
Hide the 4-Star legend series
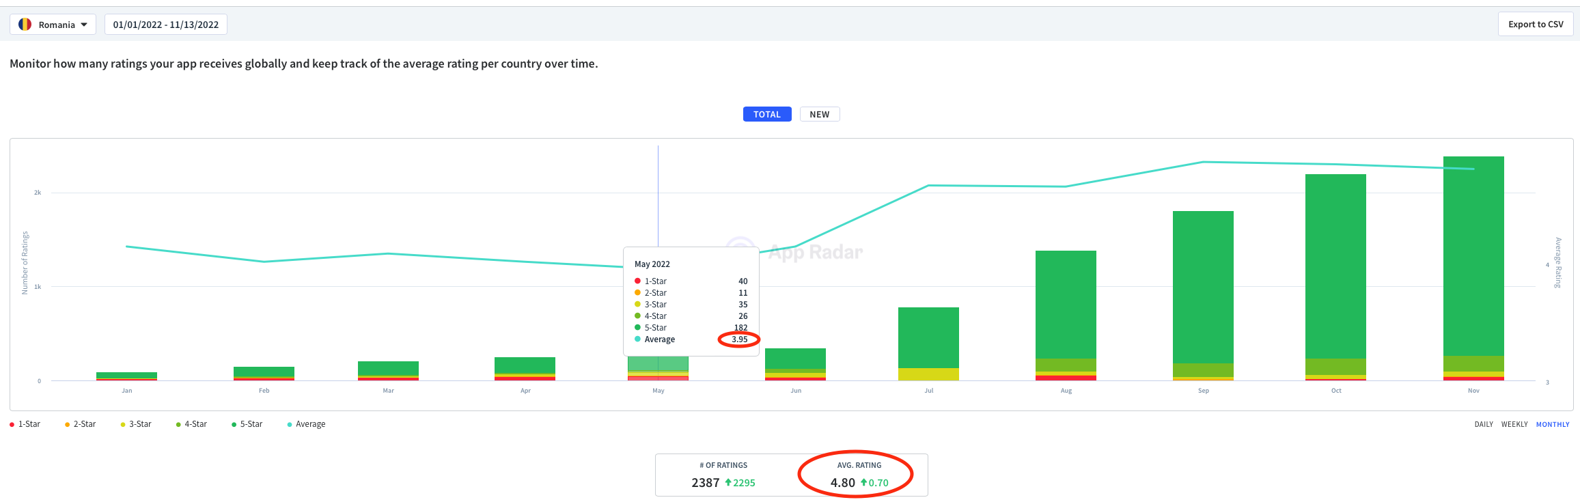pyautogui.click(x=192, y=424)
